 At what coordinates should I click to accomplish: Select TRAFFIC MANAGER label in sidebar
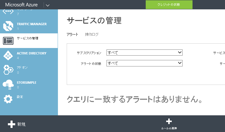[32, 24]
